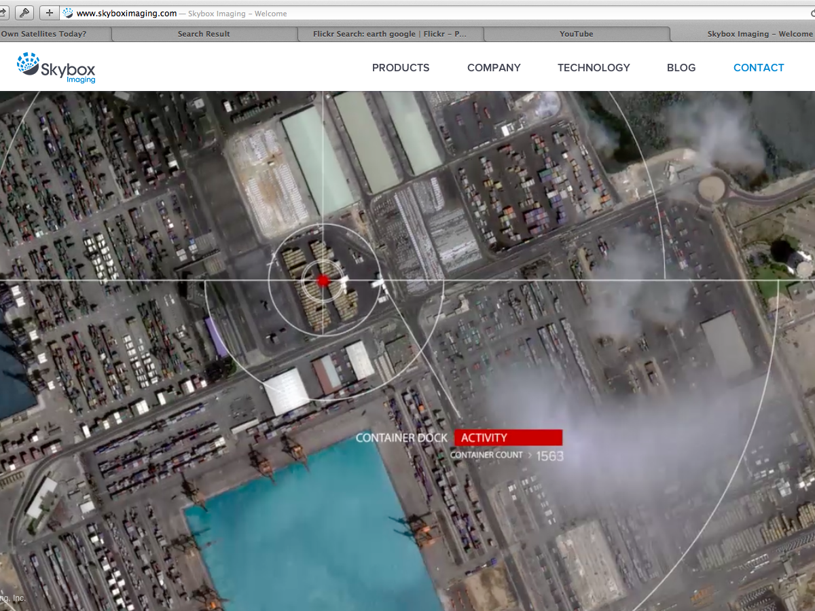Switch to the Search Result tab

point(204,33)
